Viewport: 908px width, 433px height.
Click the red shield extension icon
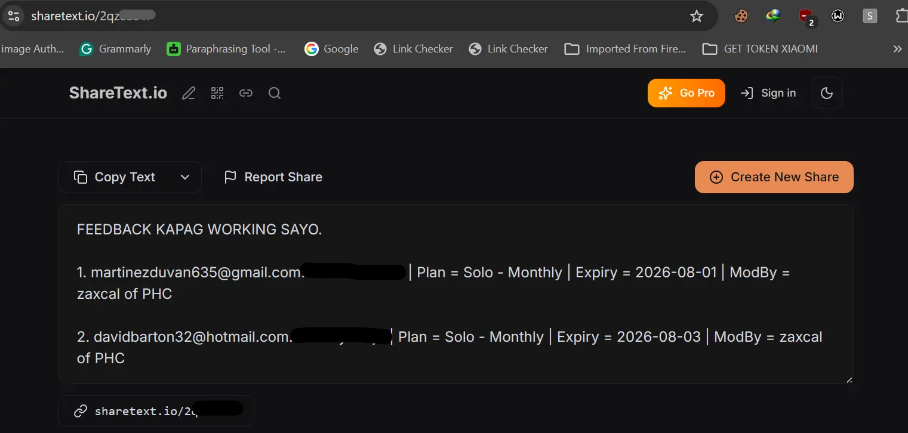pos(806,17)
